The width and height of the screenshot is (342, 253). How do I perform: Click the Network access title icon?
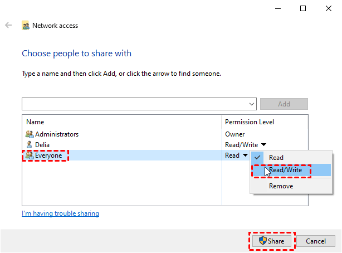(x=26, y=26)
